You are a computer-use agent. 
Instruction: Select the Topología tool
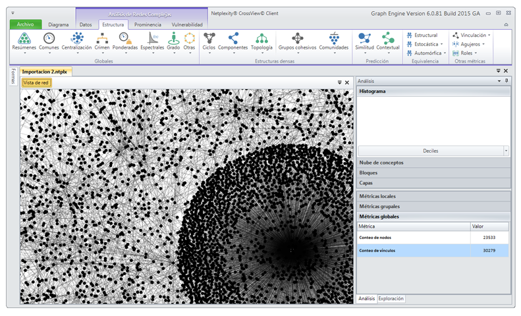tap(262, 43)
